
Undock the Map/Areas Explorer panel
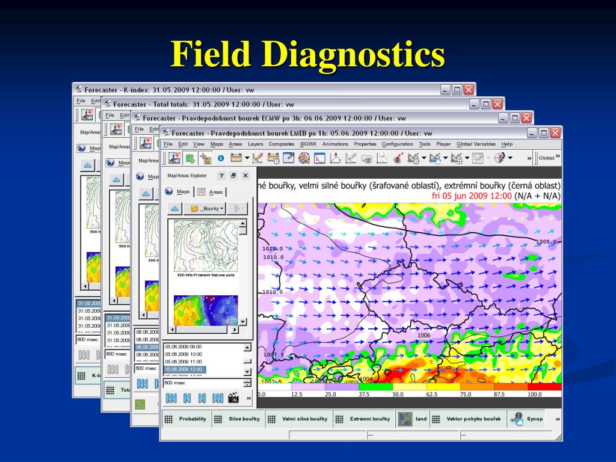pyautogui.click(x=233, y=176)
